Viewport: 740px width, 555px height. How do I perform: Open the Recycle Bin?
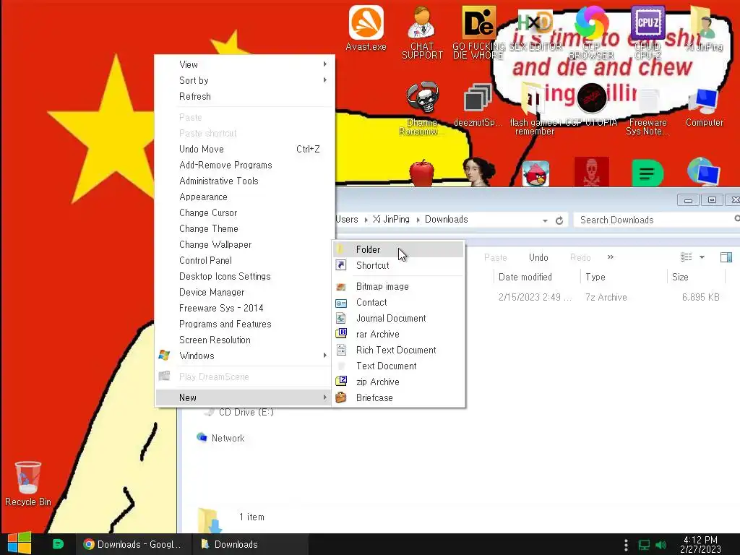click(x=28, y=484)
